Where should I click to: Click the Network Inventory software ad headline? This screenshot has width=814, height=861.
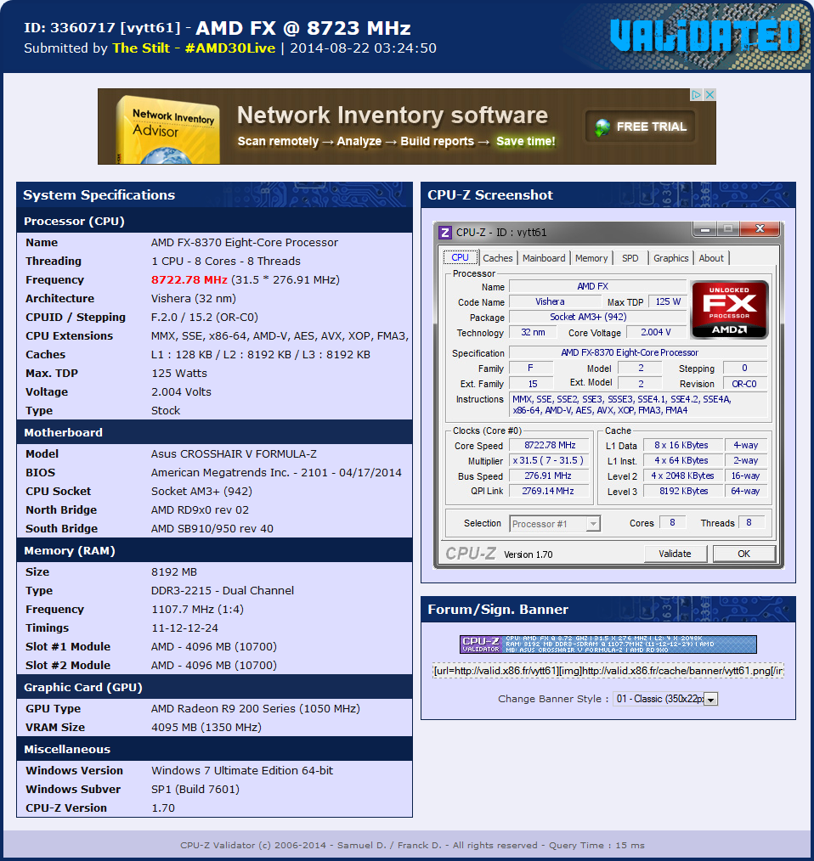pos(393,115)
